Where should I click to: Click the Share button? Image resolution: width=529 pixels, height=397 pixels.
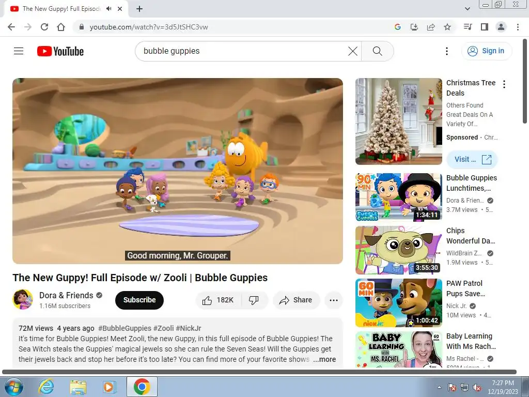click(x=296, y=300)
